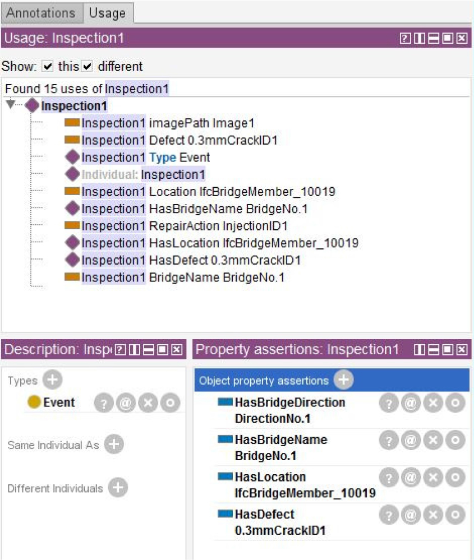Screen dimensions: 474x560
Task: Select Inspection1 RepairAction InjectionID1 entry
Action: [185, 226]
